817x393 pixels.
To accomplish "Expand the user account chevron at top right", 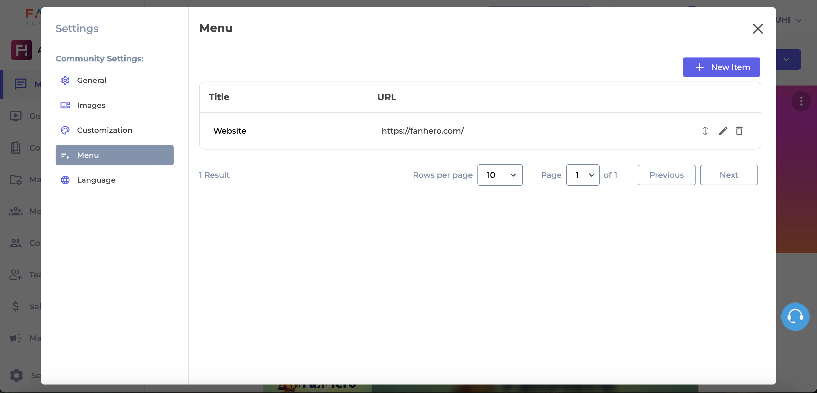I will pyautogui.click(x=799, y=21).
